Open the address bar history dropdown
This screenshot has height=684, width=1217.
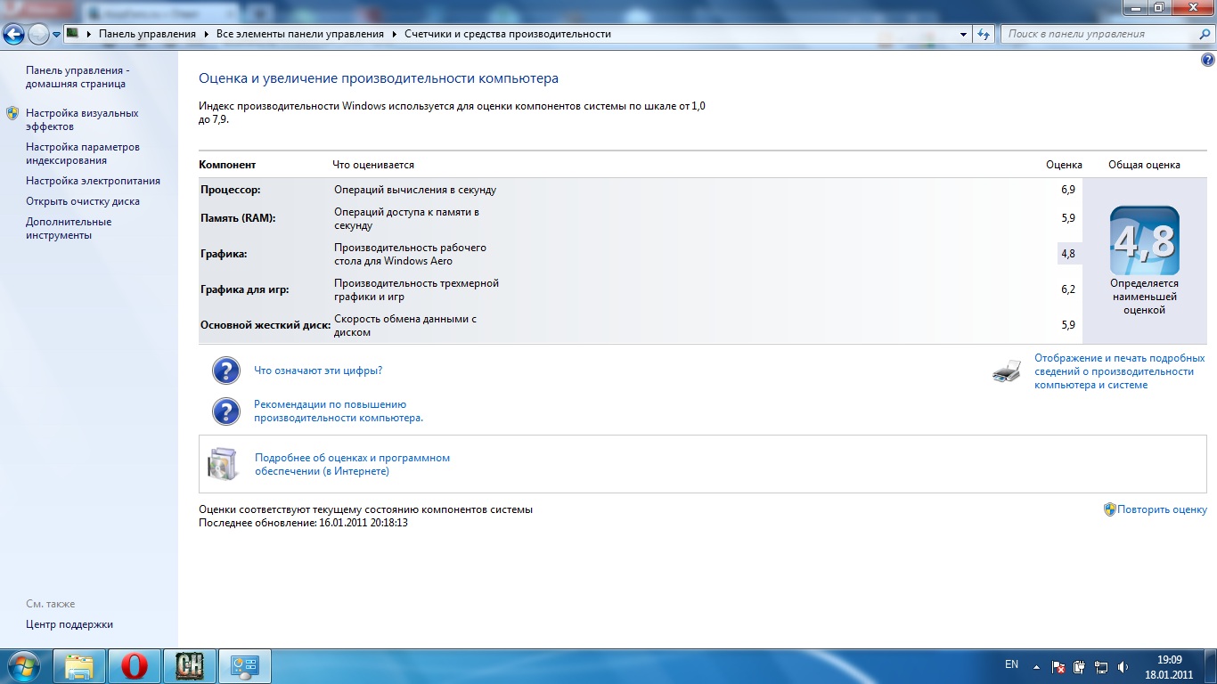coord(964,34)
